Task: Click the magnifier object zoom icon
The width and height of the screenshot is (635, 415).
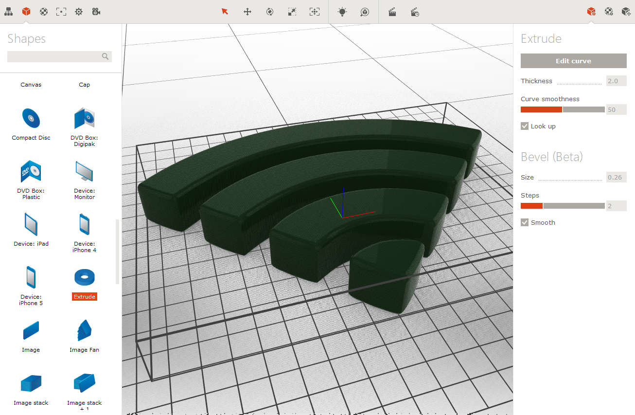Action: tap(365, 12)
